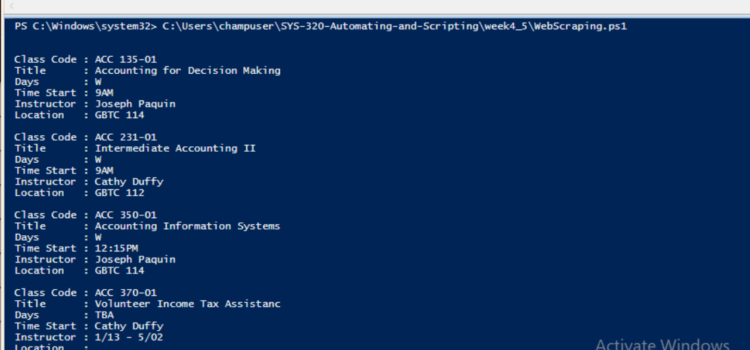
Task: Click the Activate Windows watermark text
Action: click(662, 343)
